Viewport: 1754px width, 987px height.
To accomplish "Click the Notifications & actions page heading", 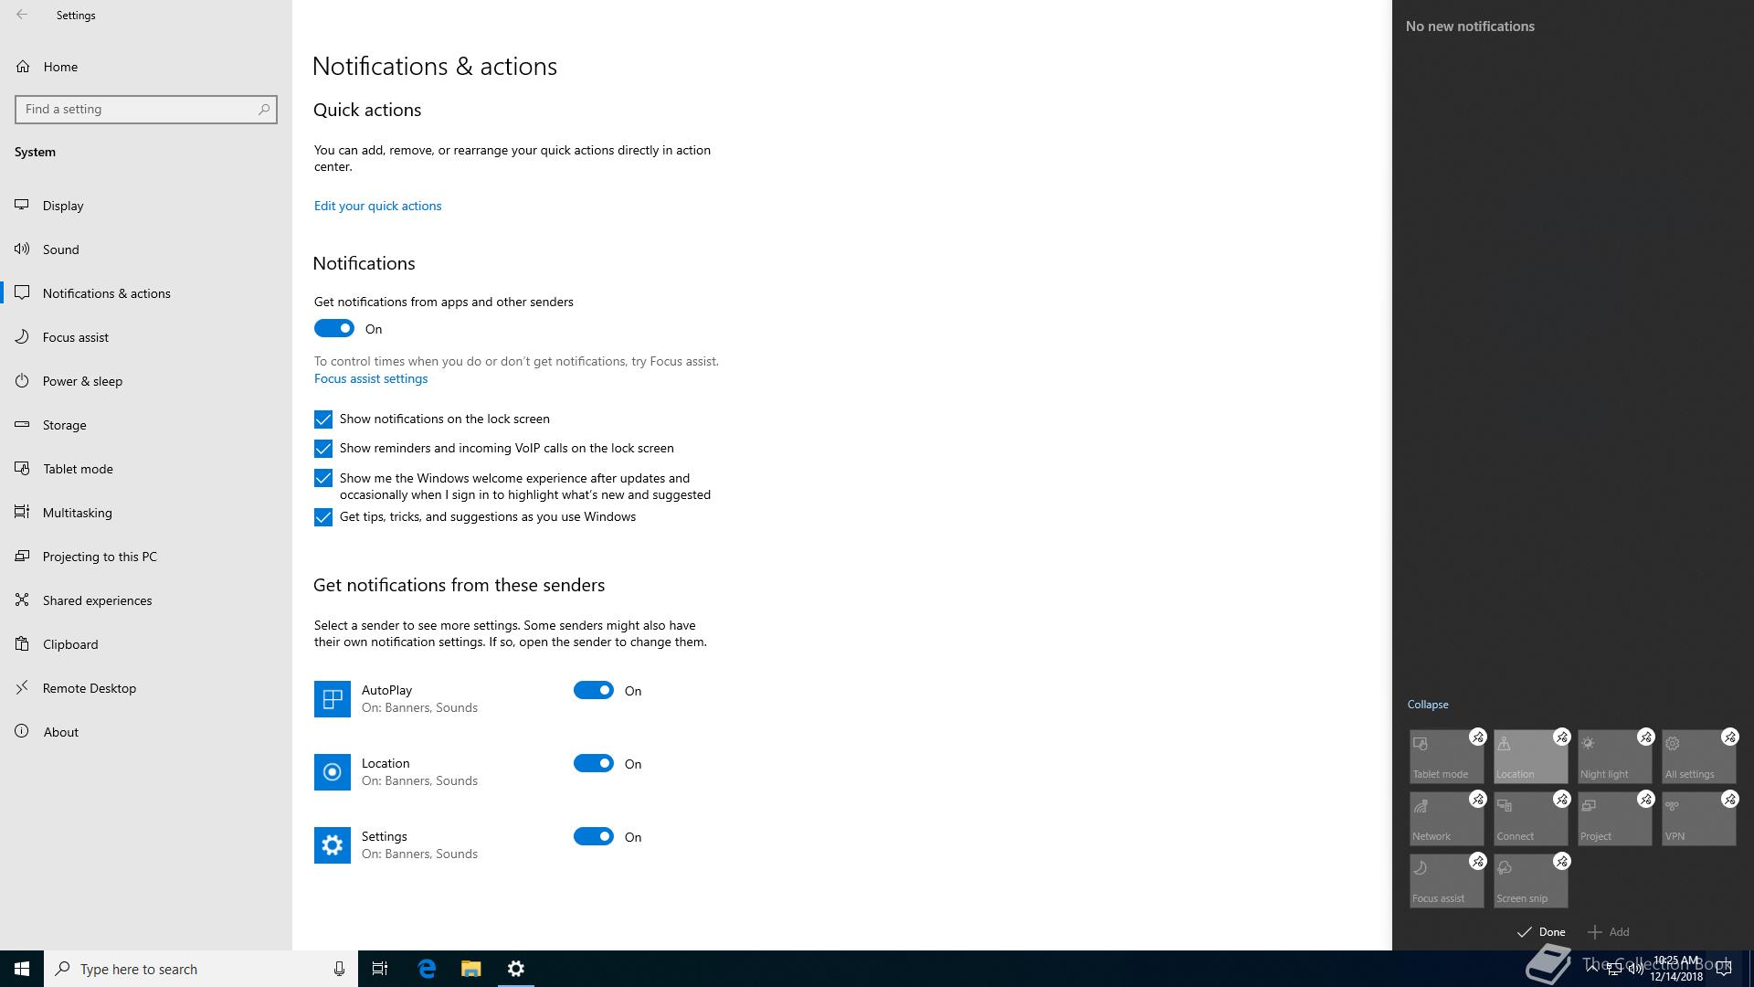I will coord(435,67).
